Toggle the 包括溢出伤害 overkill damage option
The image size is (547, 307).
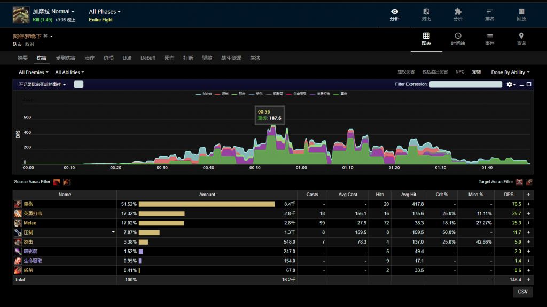(435, 72)
